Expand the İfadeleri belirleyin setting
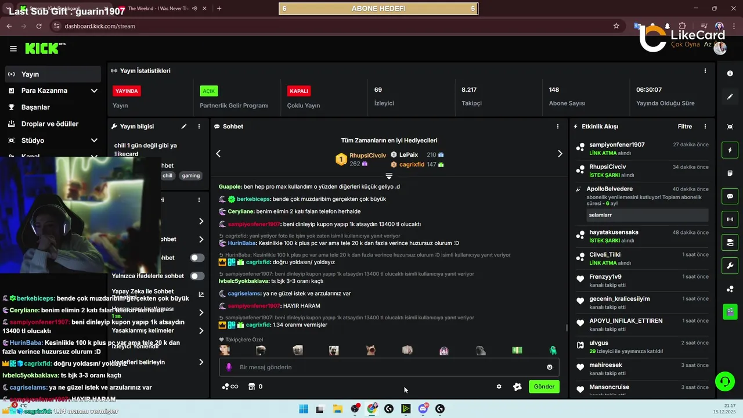This screenshot has width=743, height=418. click(201, 362)
